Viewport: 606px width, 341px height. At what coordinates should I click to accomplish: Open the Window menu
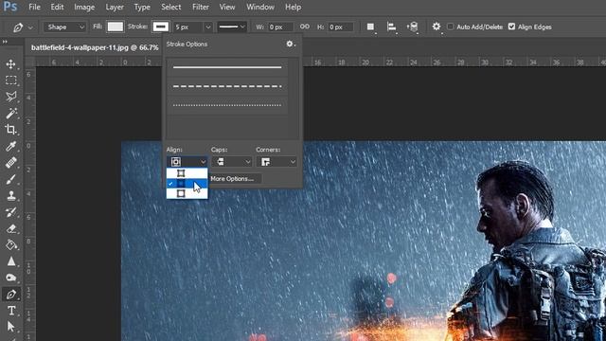pyautogui.click(x=260, y=7)
